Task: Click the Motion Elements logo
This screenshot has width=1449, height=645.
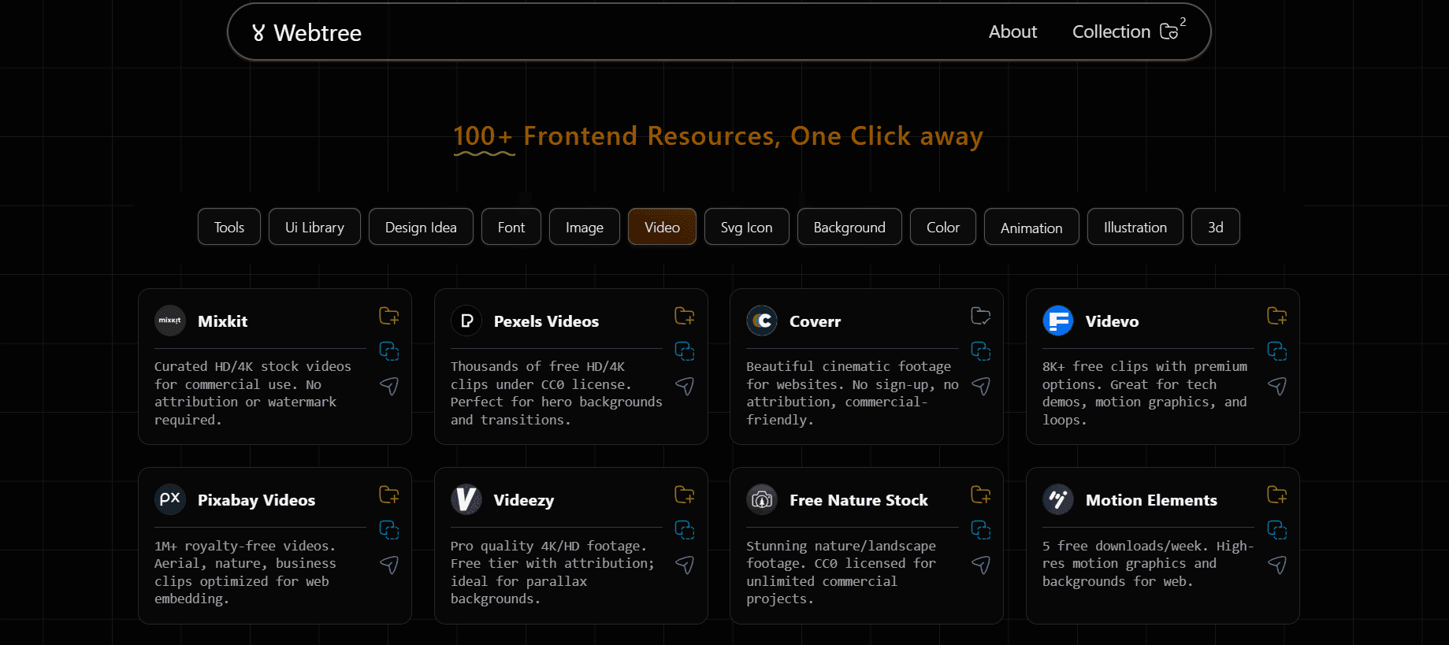Action: tap(1058, 499)
